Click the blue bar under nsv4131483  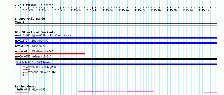pos(116,38)
